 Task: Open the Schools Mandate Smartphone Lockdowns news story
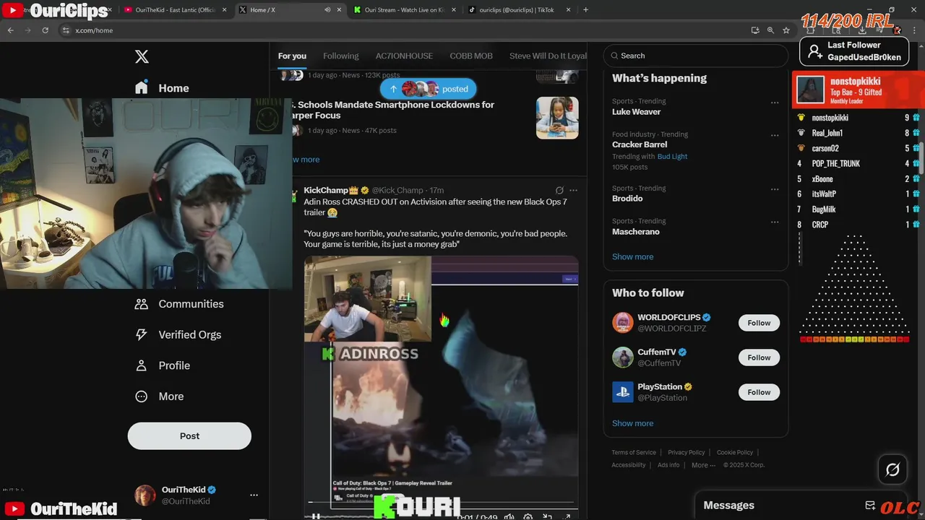(395, 110)
